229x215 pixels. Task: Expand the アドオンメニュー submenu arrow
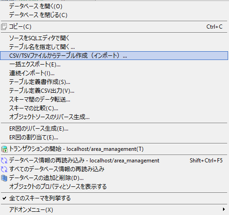tap(224, 209)
